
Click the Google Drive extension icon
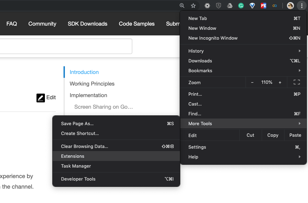(x=230, y=6)
